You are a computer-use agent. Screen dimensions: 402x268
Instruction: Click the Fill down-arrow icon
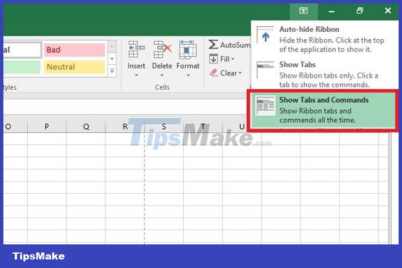pos(213,59)
